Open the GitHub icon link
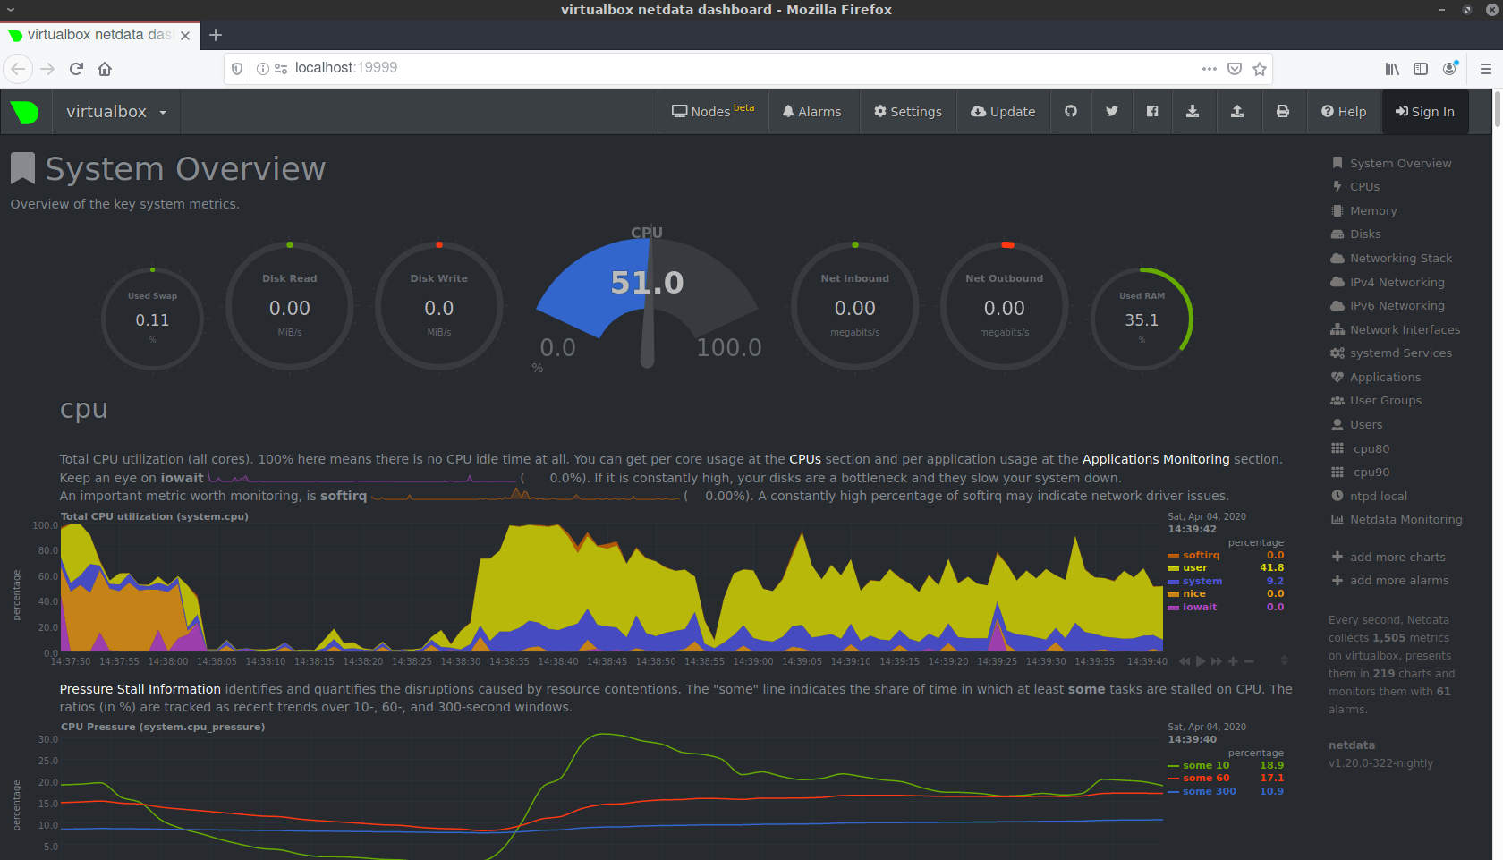1503x860 pixels. (1071, 112)
